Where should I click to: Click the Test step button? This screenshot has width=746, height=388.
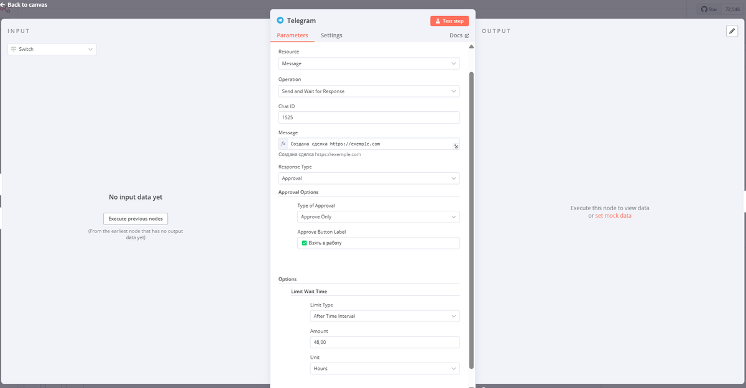click(449, 21)
